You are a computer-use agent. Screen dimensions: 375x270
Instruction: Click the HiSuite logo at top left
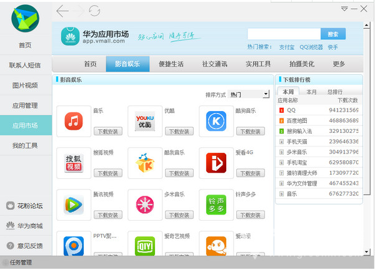click(25, 18)
